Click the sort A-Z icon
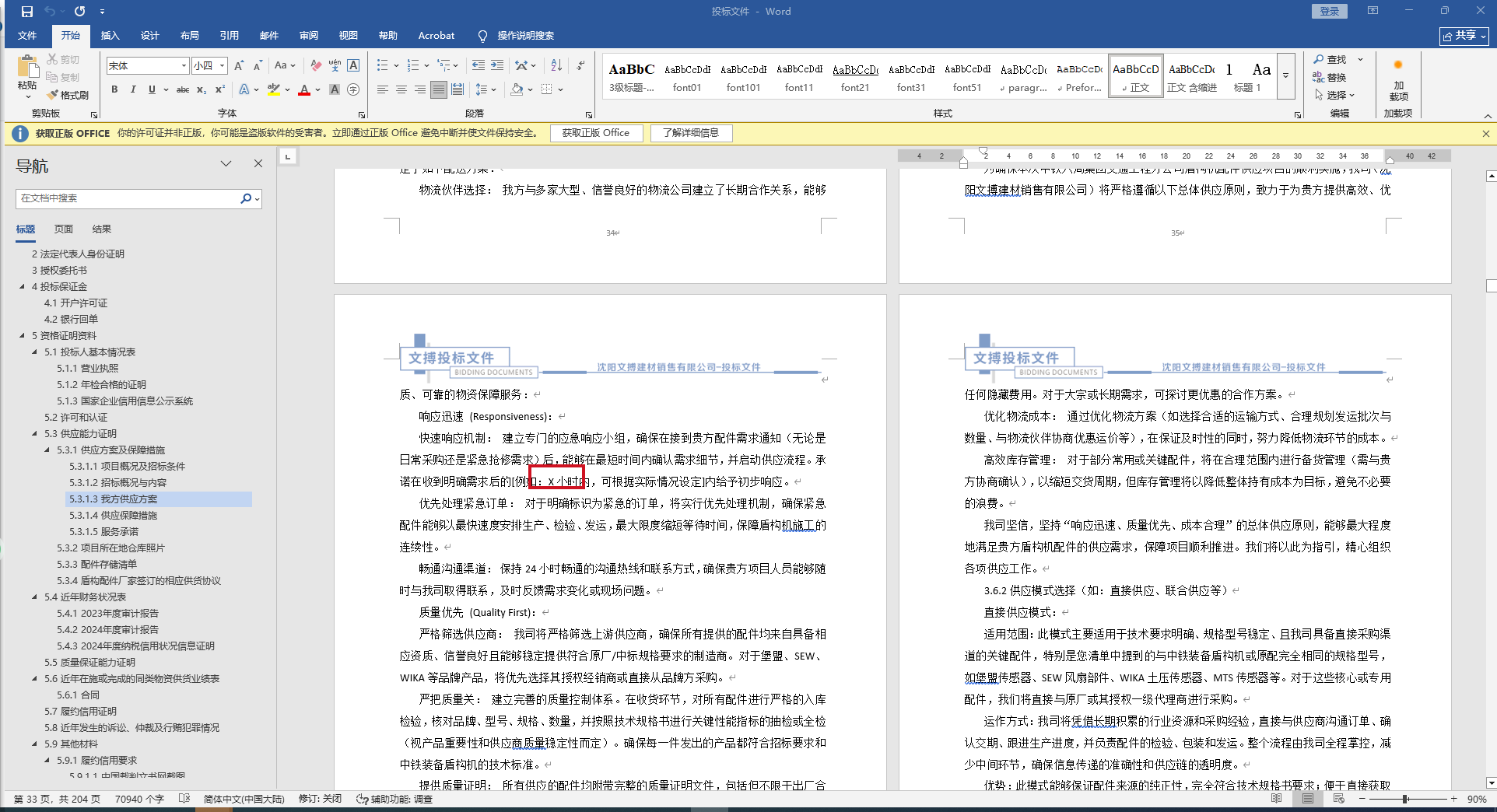This screenshot has height=812, width=1497. tap(556, 65)
